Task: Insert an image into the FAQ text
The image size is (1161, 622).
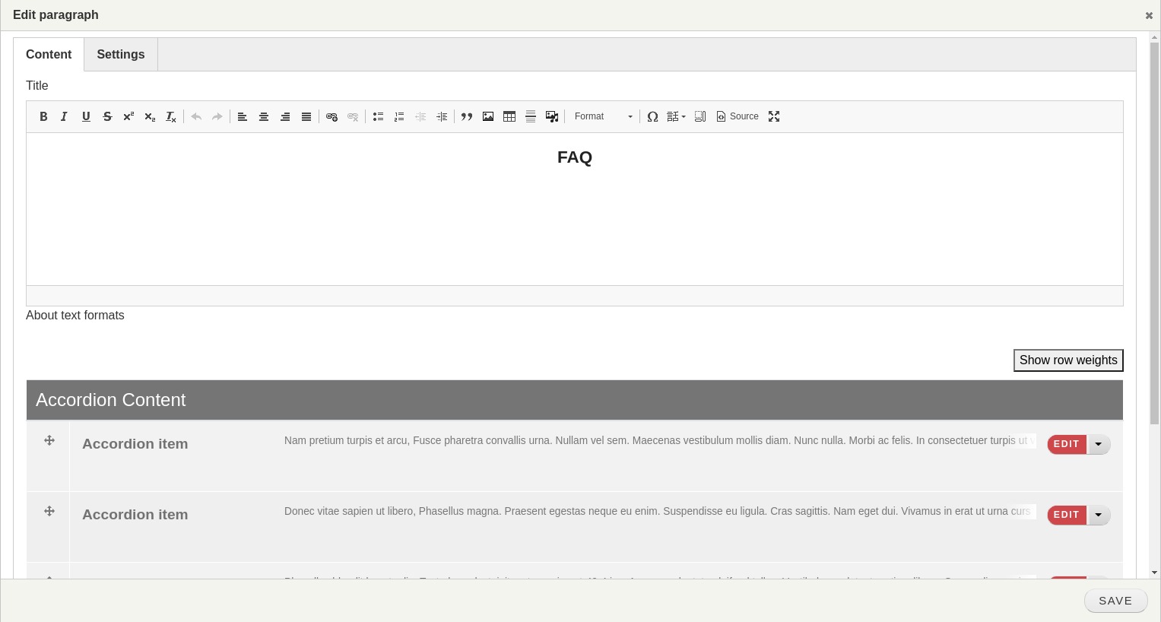Action: pyautogui.click(x=487, y=116)
